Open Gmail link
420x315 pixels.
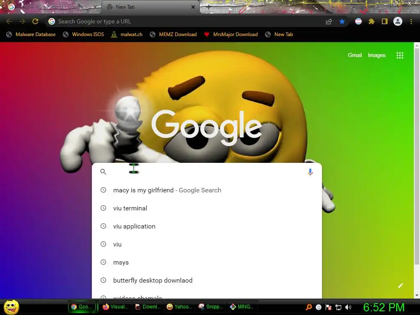coord(355,55)
